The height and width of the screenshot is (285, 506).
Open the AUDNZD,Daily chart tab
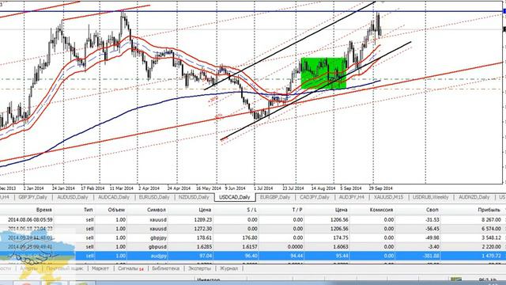tap(474, 197)
